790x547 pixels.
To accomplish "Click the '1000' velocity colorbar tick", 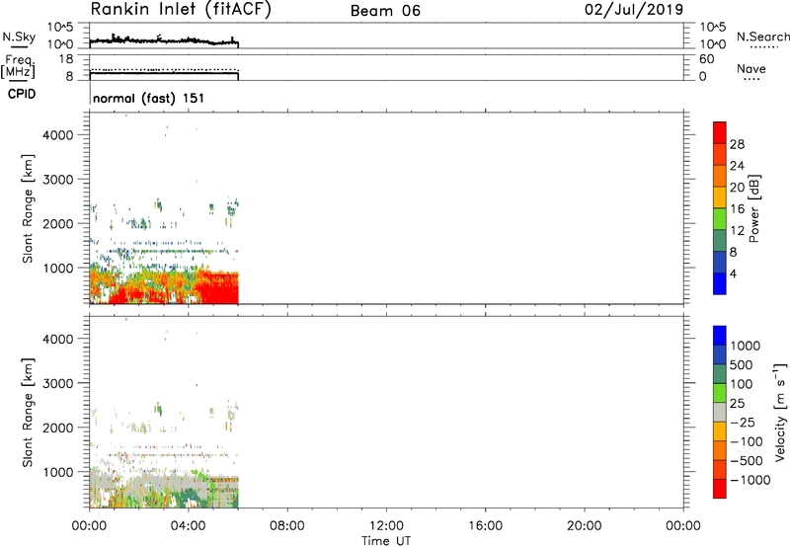I will click(746, 346).
